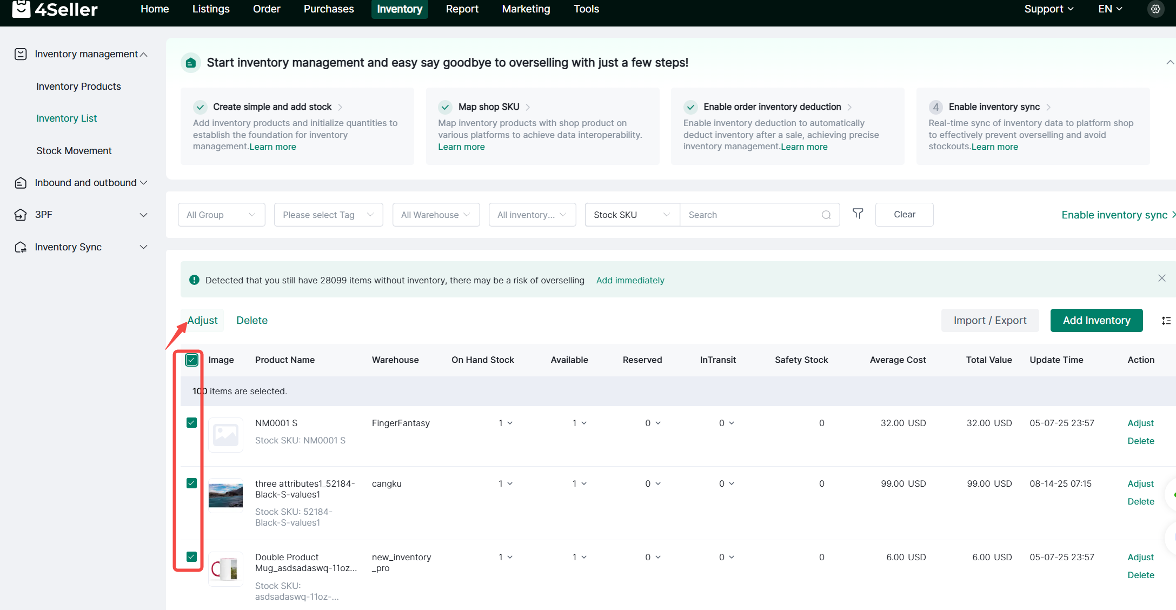The image size is (1176, 610).
Task: Dismiss the overselling warning banner
Action: 1161,278
